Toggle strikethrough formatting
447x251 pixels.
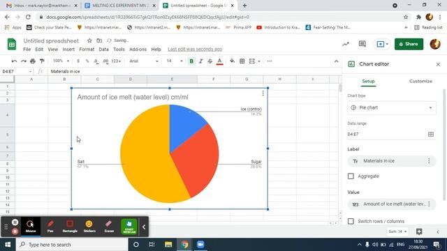point(210,61)
